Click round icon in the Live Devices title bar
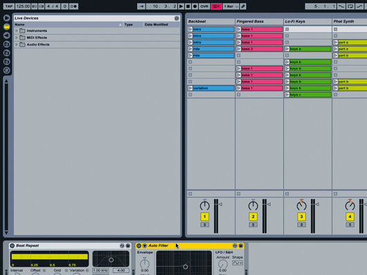 (x=177, y=18)
